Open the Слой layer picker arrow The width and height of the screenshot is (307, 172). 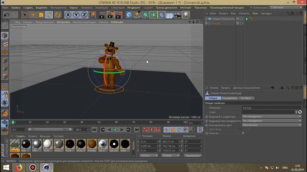[296, 112]
